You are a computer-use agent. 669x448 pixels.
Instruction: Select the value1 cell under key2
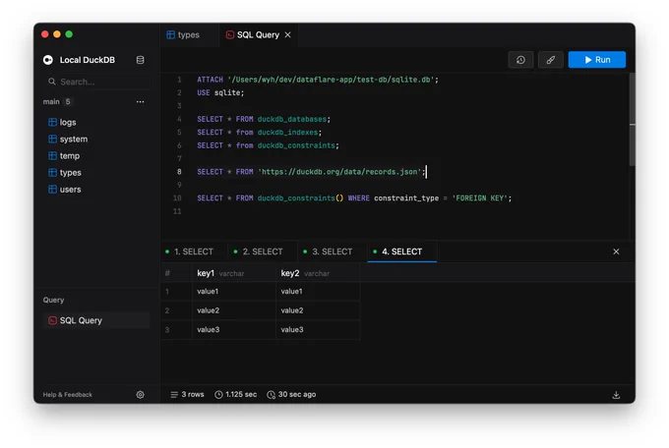pyautogui.click(x=318, y=292)
